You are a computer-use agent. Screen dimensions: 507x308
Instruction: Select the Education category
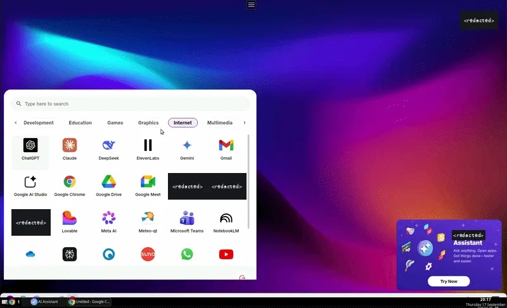coord(80,123)
